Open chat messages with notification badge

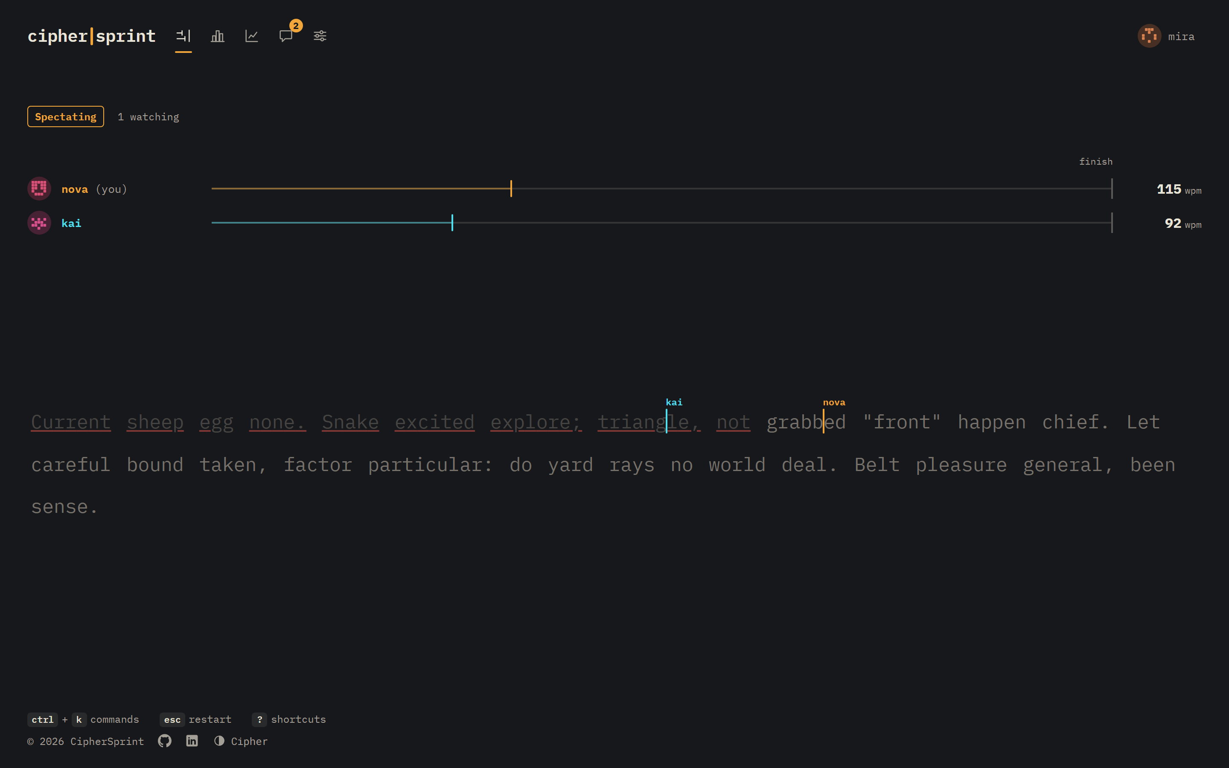(286, 36)
